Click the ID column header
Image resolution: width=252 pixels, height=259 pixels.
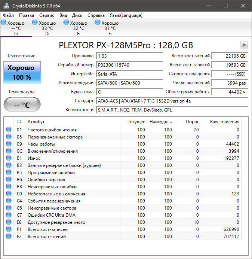19,122
